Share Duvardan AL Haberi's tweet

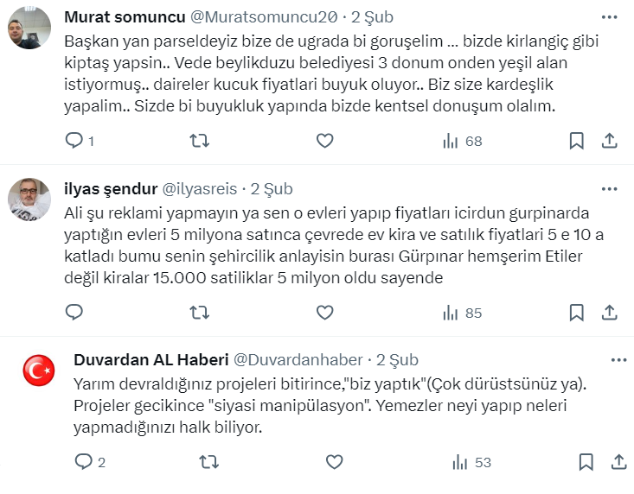[x=618, y=463]
